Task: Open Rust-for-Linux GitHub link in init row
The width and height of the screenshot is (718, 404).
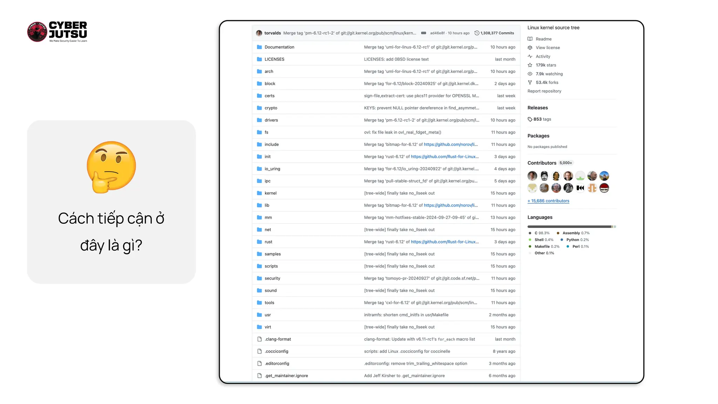Action: 445,157
